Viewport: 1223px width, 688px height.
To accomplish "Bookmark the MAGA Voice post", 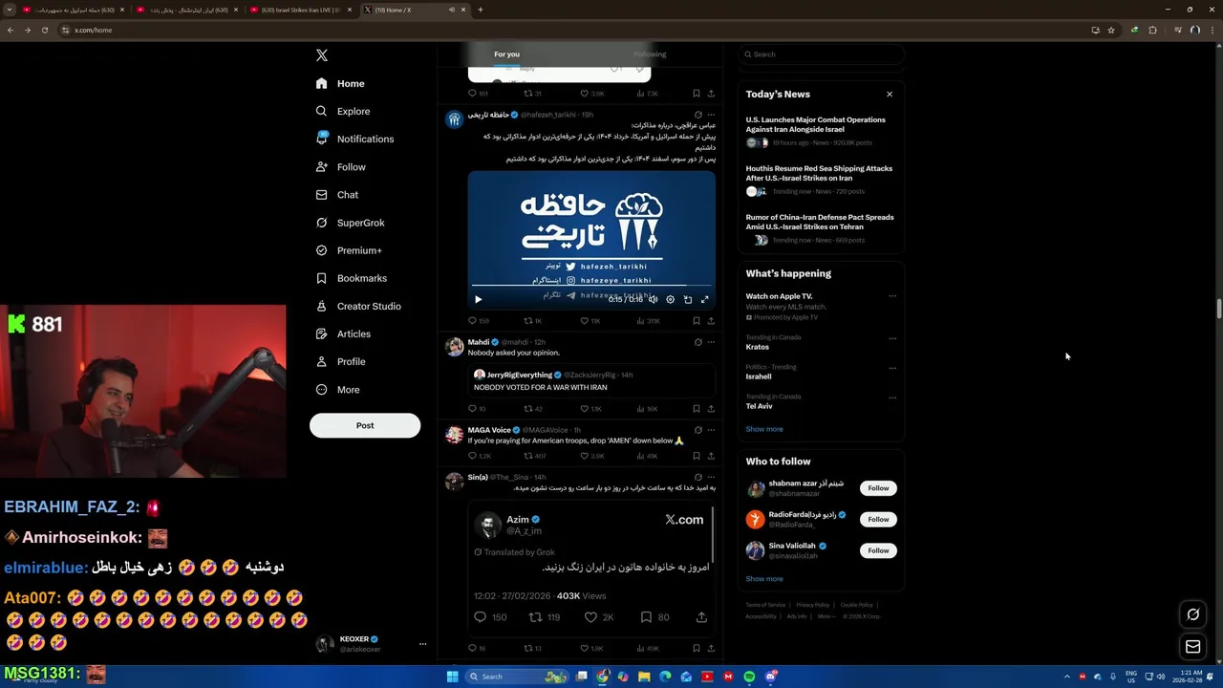I will (696, 456).
